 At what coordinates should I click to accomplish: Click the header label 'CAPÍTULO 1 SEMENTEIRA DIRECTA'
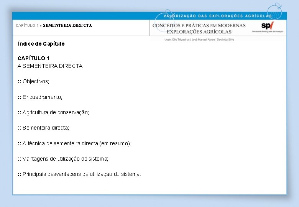(54, 25)
